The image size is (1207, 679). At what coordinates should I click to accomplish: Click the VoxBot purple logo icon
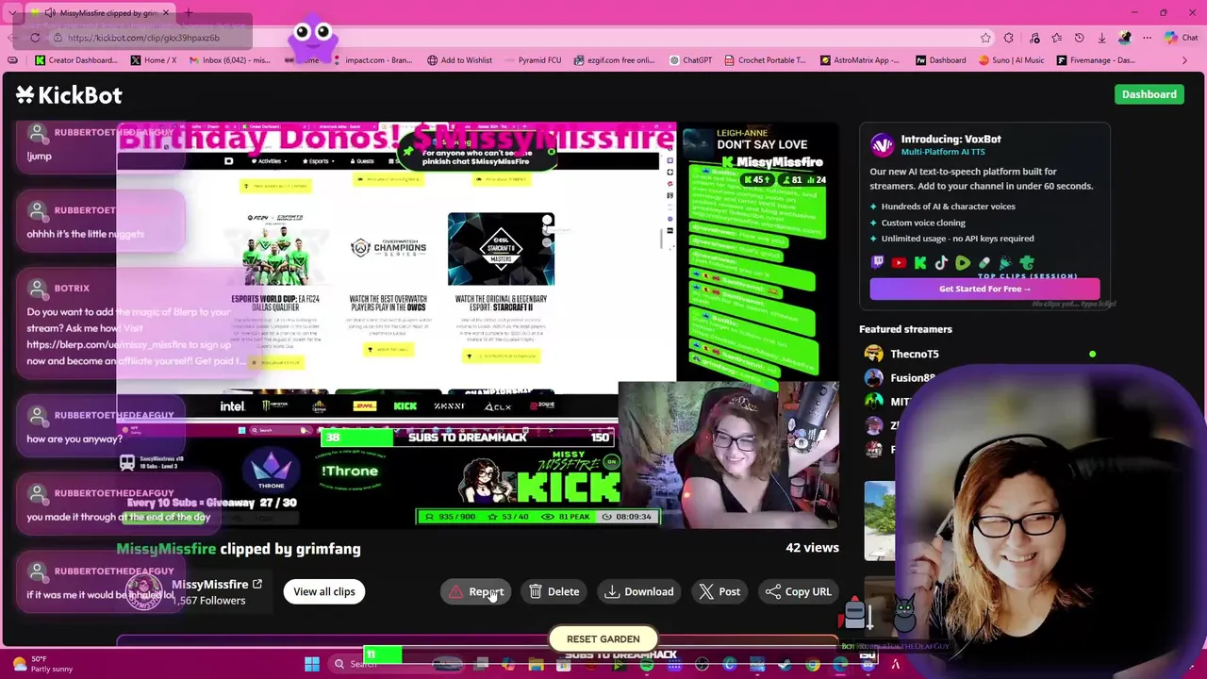[x=882, y=144]
